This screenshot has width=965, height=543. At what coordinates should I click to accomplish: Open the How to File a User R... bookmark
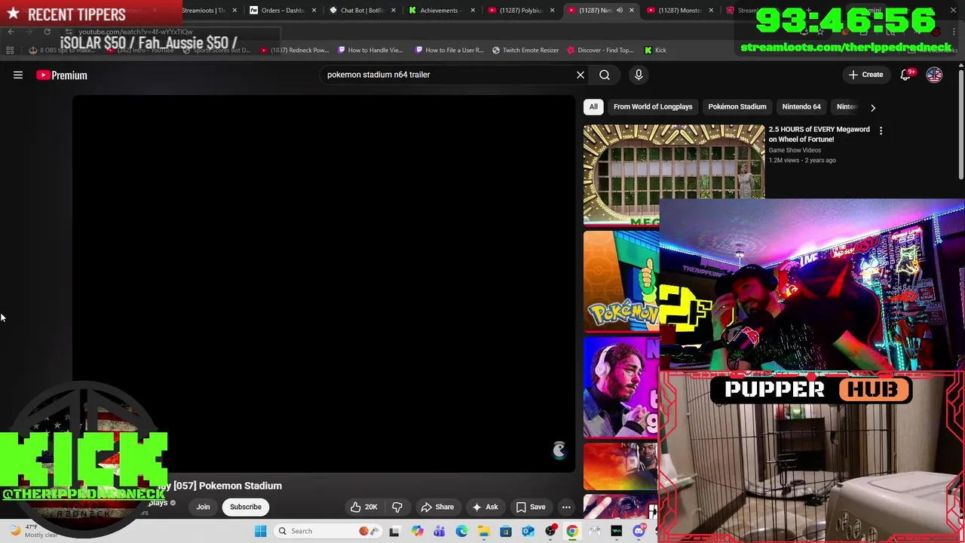click(x=449, y=50)
